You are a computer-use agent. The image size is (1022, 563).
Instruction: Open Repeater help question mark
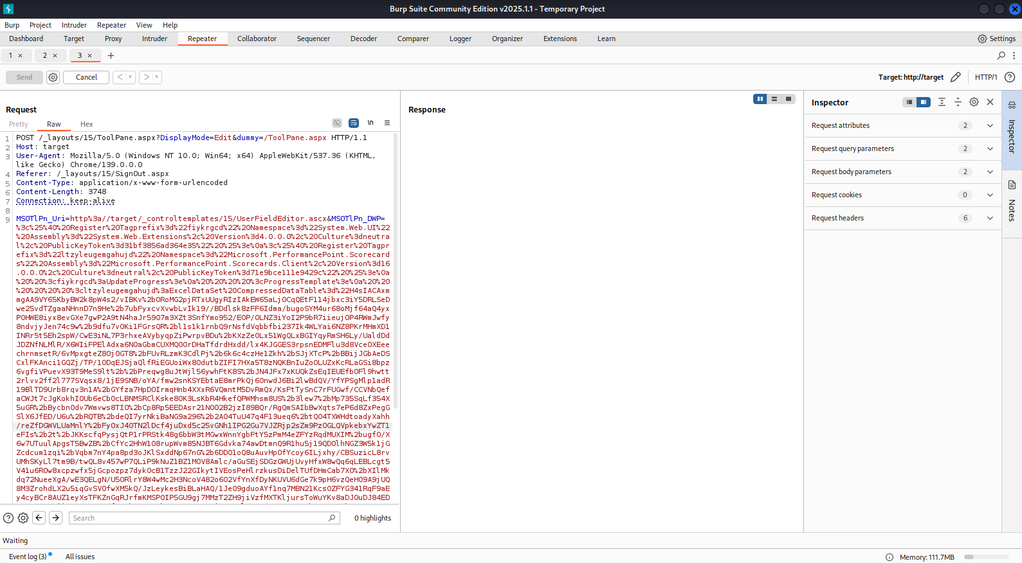tap(1010, 77)
